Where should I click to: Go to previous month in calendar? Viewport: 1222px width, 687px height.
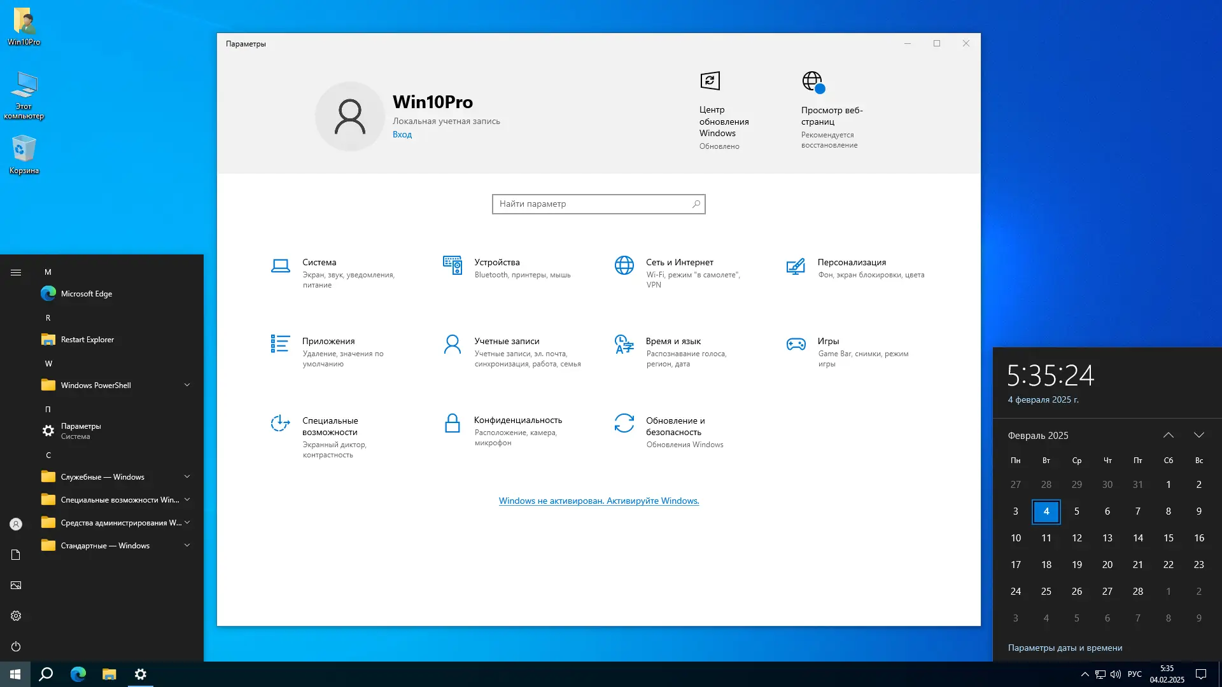[1168, 435]
